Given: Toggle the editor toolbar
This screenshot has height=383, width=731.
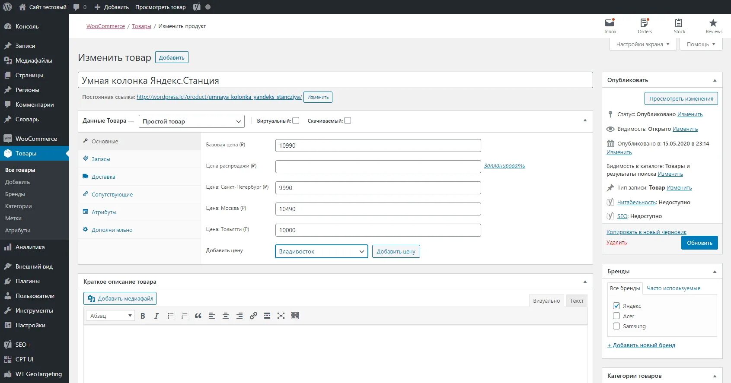Looking at the screenshot, I should click(x=295, y=316).
